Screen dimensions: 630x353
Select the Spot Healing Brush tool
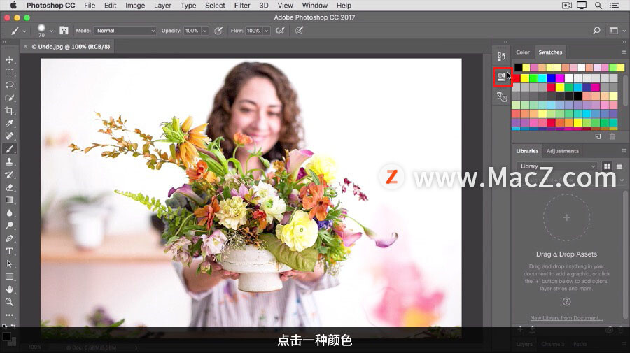[9, 136]
